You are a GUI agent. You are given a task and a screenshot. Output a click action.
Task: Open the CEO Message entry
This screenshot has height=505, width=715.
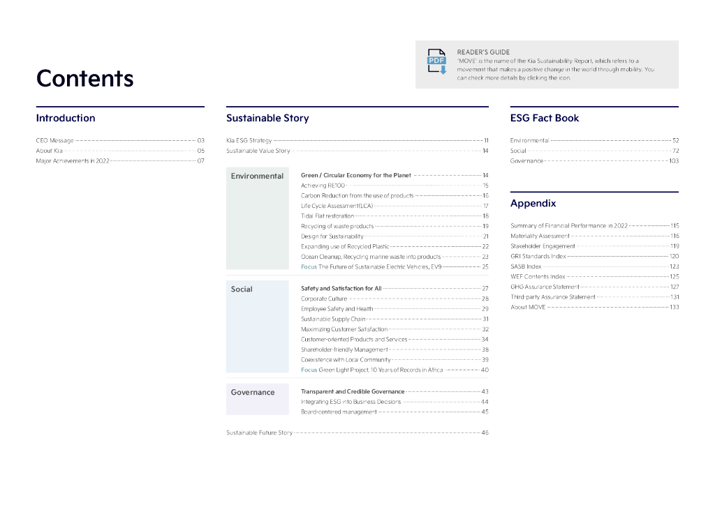(x=120, y=141)
